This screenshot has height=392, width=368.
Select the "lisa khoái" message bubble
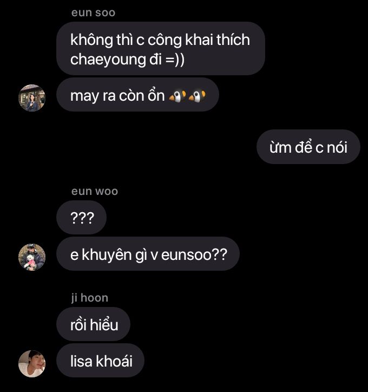click(101, 360)
